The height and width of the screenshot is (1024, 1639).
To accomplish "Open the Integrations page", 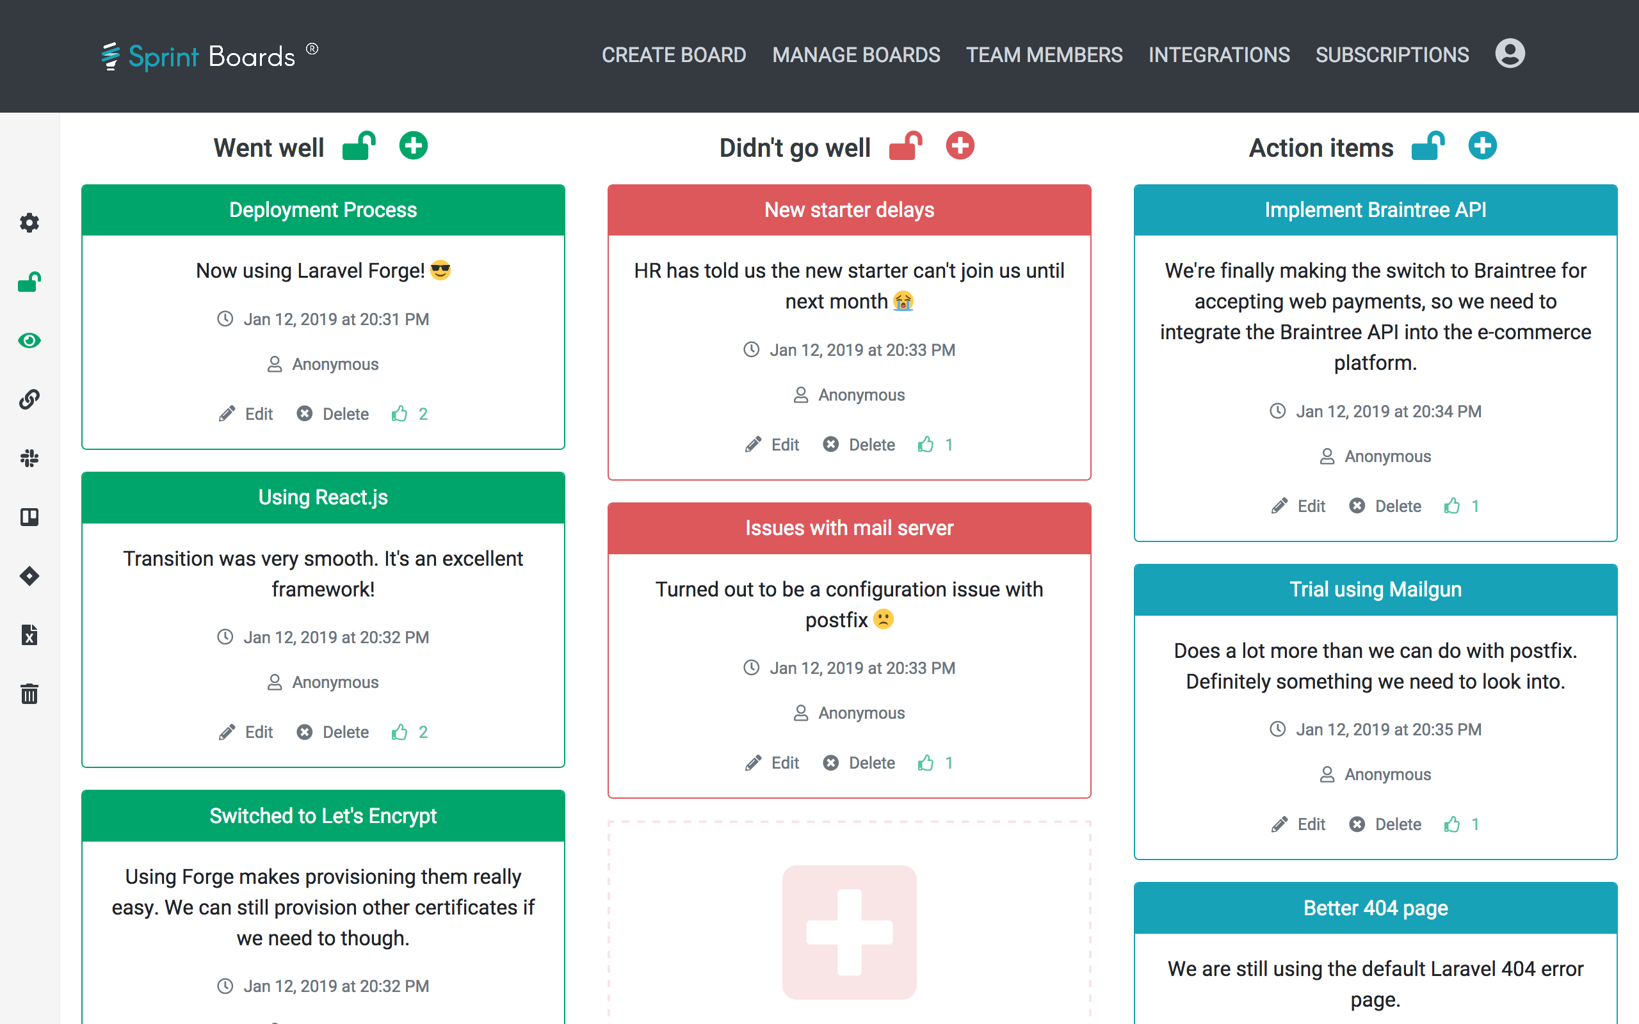I will 1219,55.
